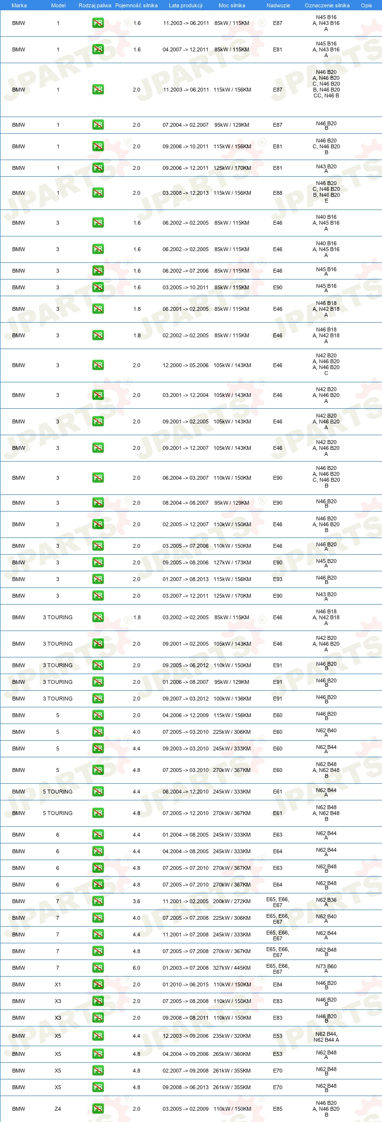382x1122 pixels.
Task: Click the Oznaczenie silnika column header
Action: click(x=327, y=5)
